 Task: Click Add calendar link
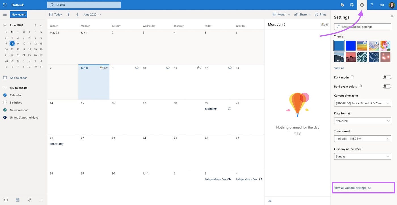[x=18, y=78]
